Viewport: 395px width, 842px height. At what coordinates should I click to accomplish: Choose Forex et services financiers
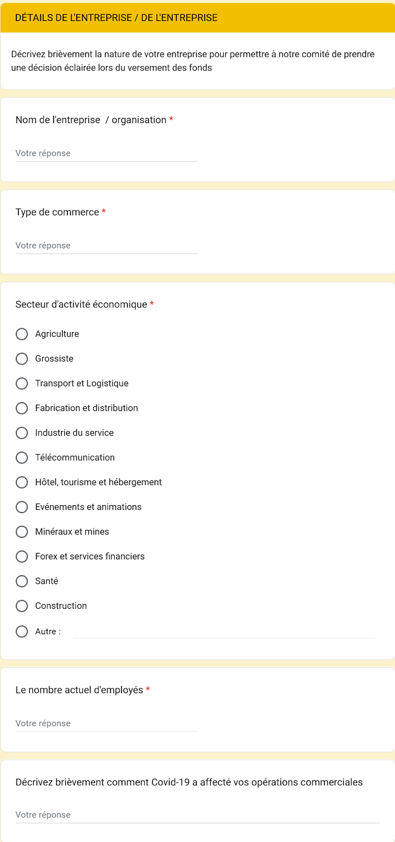(22, 557)
